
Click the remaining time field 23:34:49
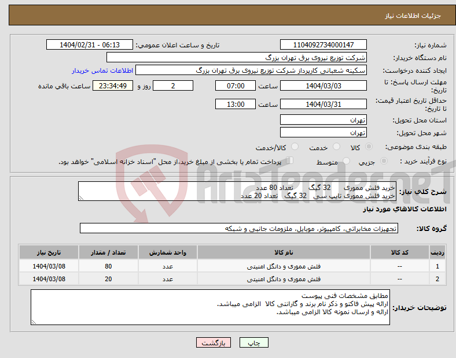tap(113, 85)
